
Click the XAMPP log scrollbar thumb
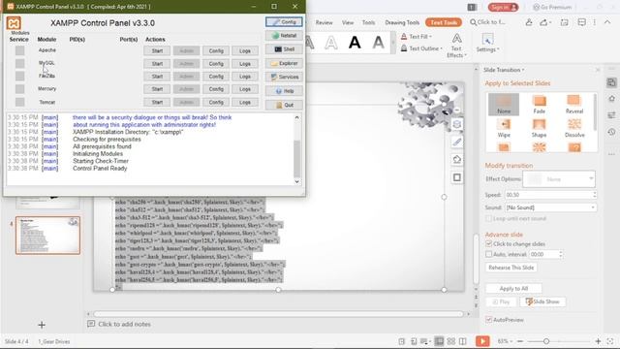297,158
